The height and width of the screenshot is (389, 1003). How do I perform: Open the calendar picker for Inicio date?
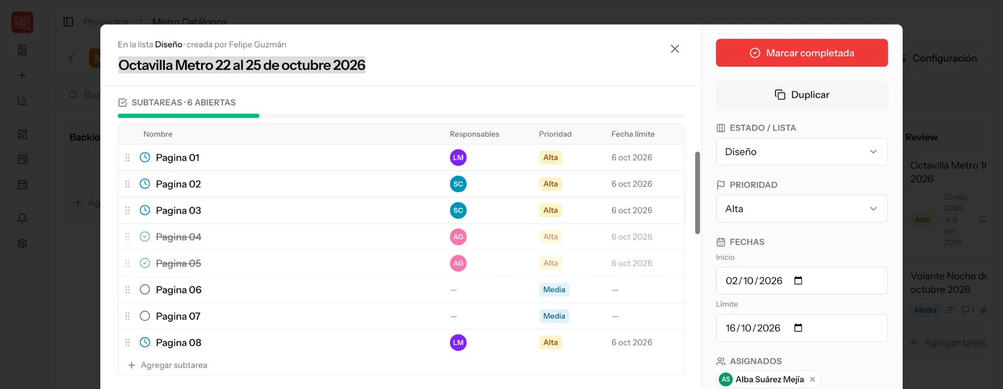(x=798, y=280)
